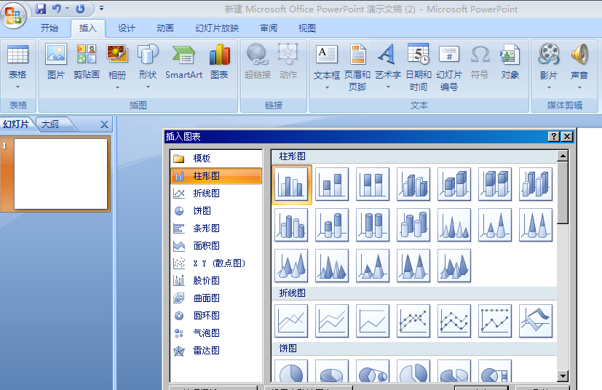Image resolution: width=602 pixels, height=390 pixels.
Task: Insert 幻灯片编号 slide number
Action: coord(449,68)
